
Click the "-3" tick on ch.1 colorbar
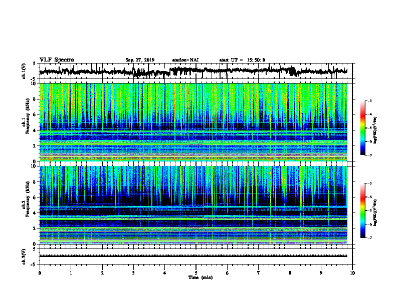click(x=370, y=100)
